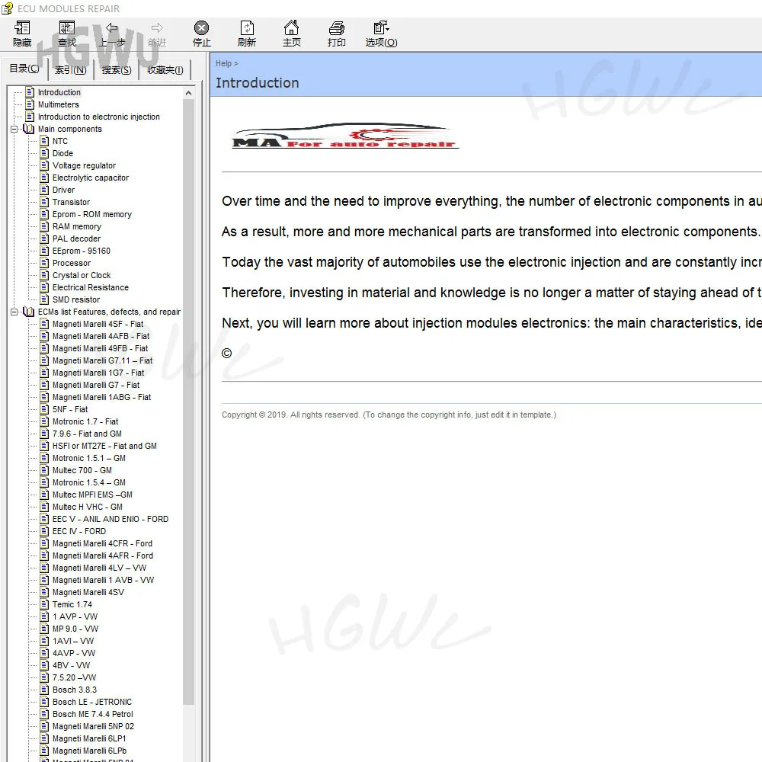Click the help icon in the title bar
Screen dimensions: 762x762
8,8
